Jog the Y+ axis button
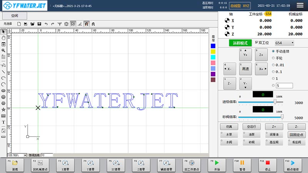308x173 pixels. (245, 55)
